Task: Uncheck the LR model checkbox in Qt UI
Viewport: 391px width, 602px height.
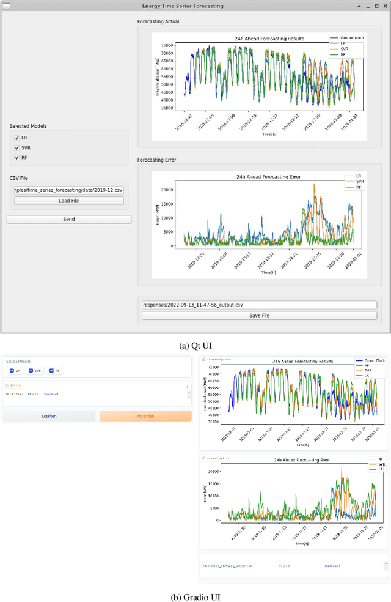Action: [16, 138]
